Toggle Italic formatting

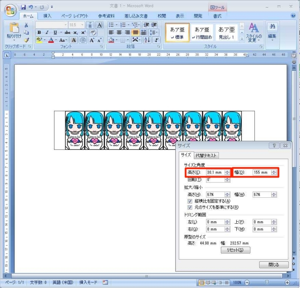[47, 32]
